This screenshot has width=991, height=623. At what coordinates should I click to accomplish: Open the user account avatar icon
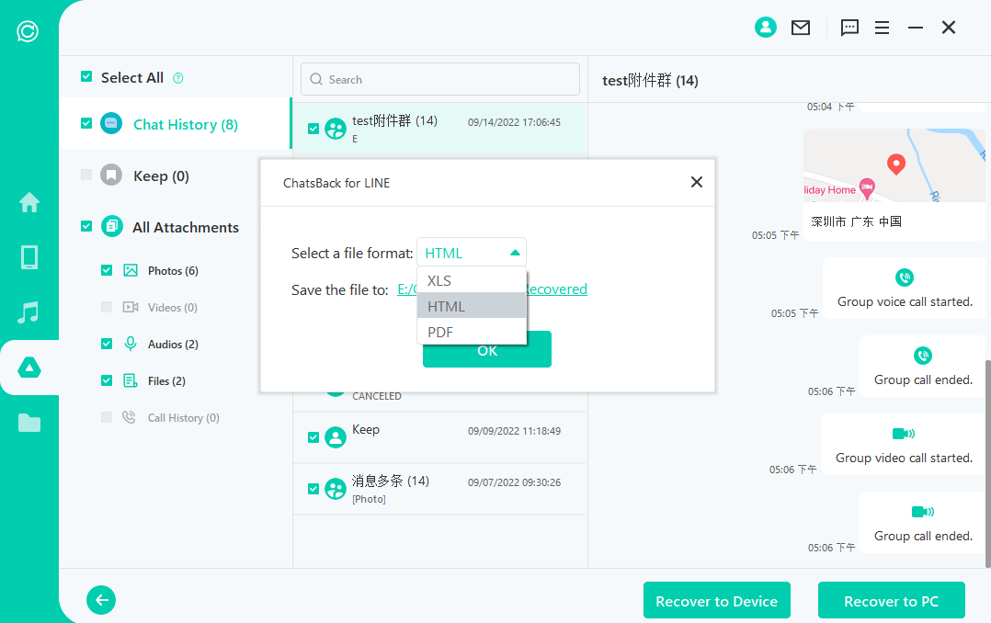(766, 28)
